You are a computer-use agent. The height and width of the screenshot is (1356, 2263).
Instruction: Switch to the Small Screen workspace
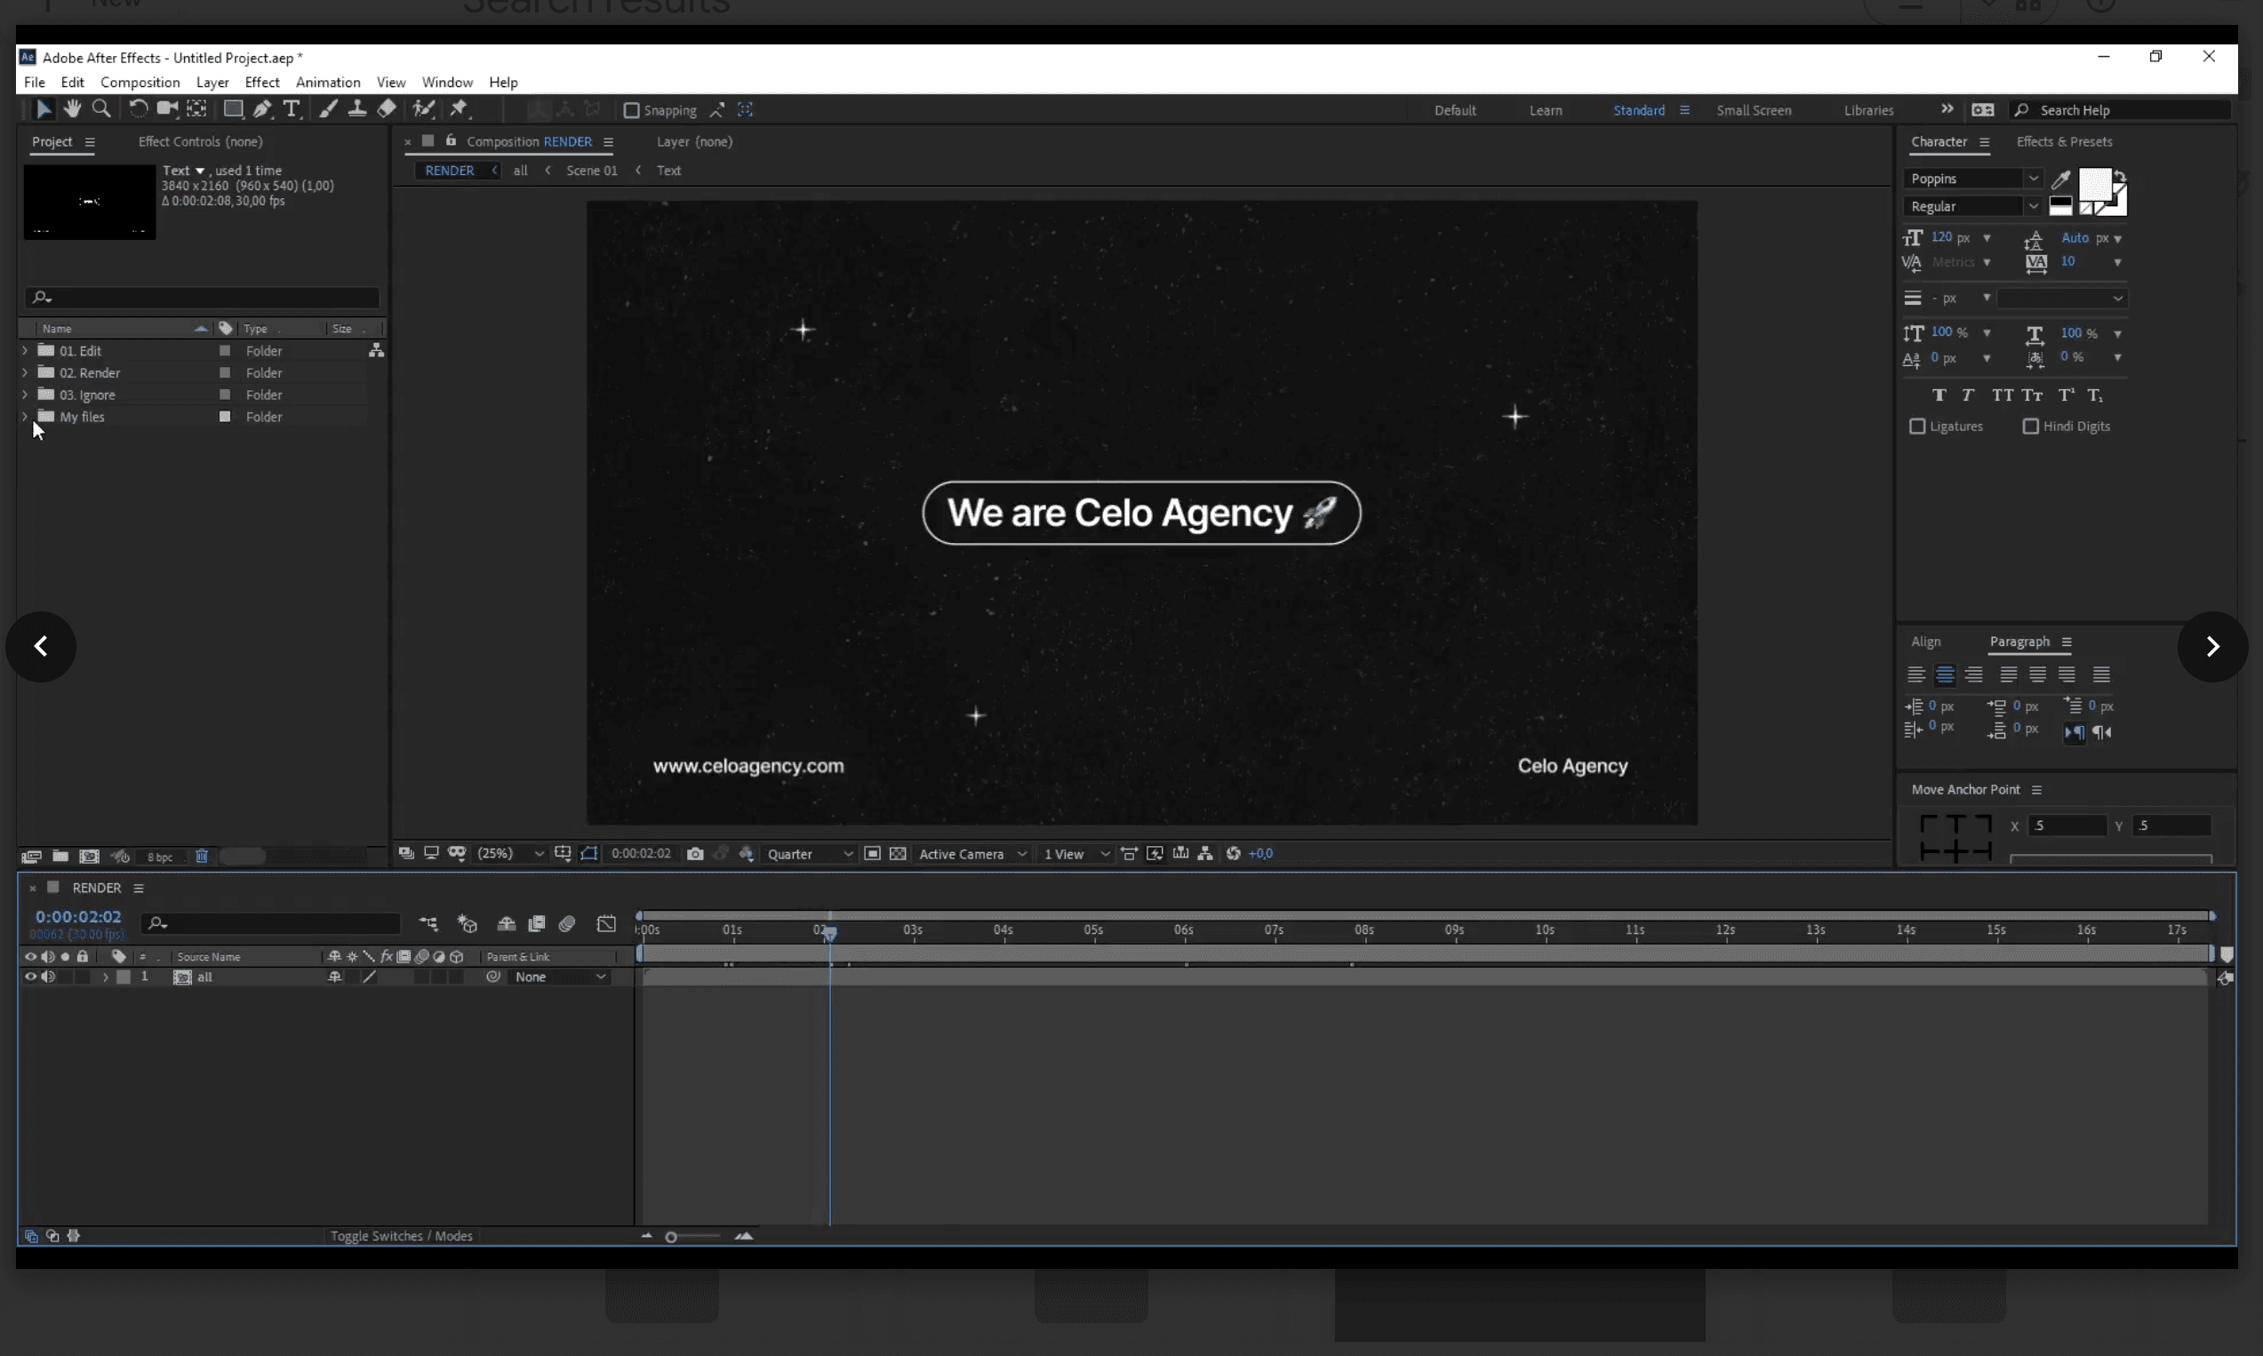tap(1753, 110)
